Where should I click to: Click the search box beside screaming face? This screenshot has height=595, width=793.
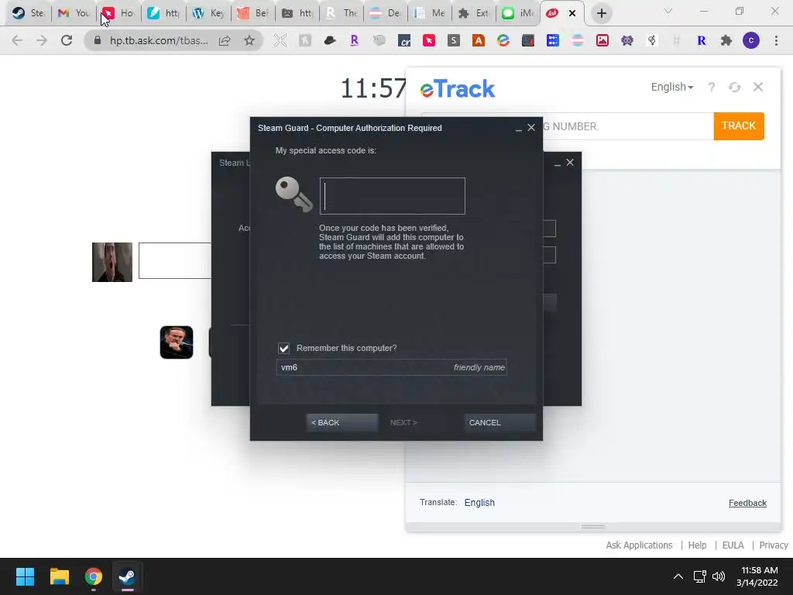pyautogui.click(x=175, y=260)
